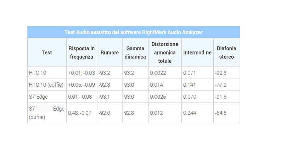This screenshot has width=287, height=164.
Task: Click the -77.9 stereo crosstalk value
Action: coord(221,85)
